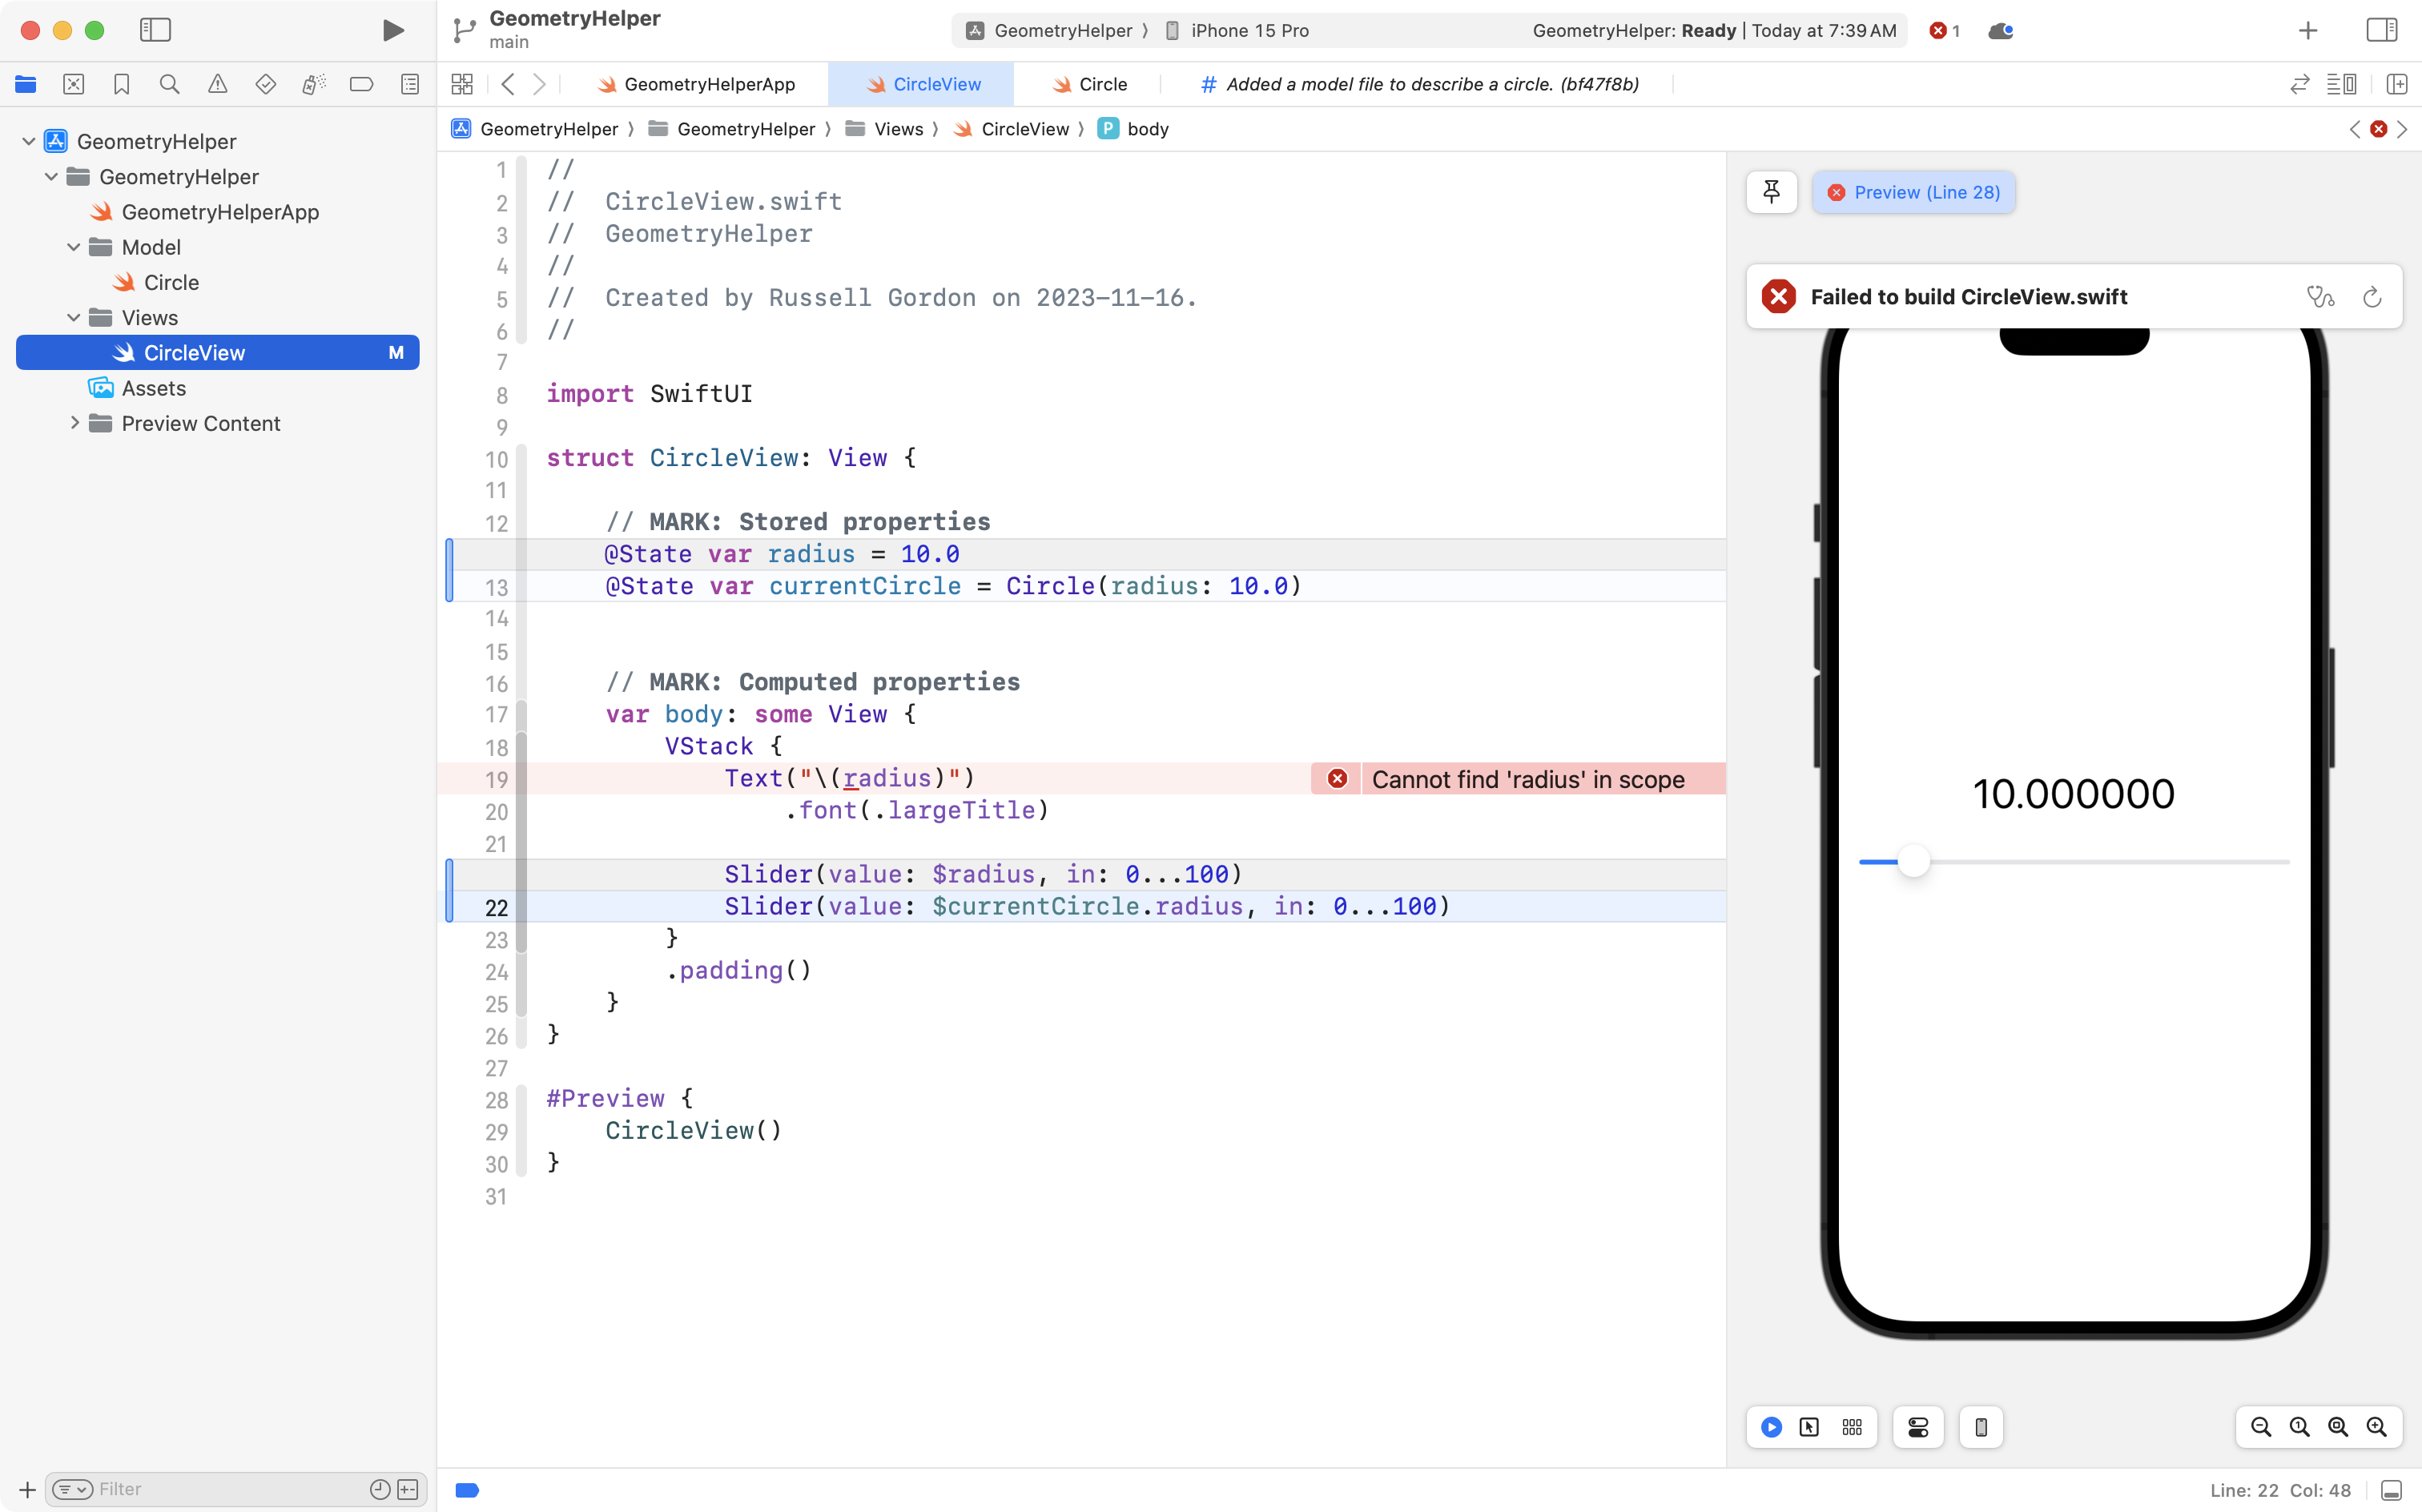The width and height of the screenshot is (2422, 1512).
Task: Pin the preview using the pin toggle
Action: coord(1771,191)
